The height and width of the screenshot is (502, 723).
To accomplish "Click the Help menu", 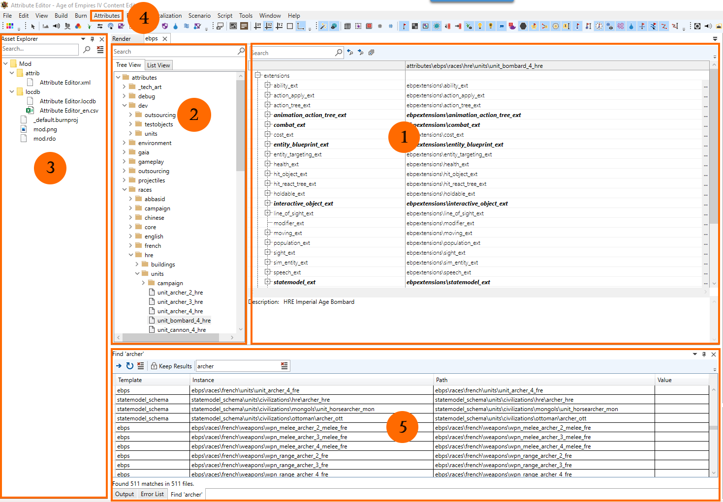I will click(x=294, y=16).
